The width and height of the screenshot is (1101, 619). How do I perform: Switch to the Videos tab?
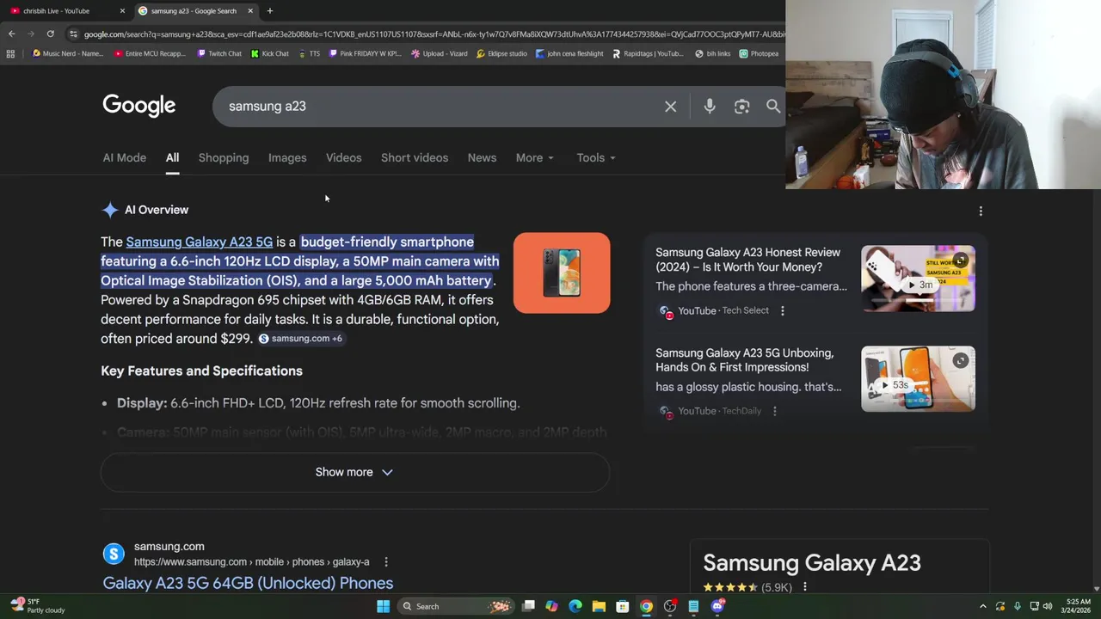coord(343,158)
